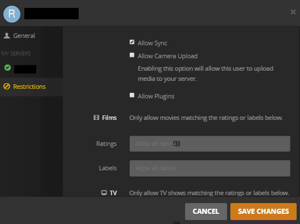Click the 'MY SERVERS' heading text
Viewport: 300px width, 224px height.
point(16,54)
